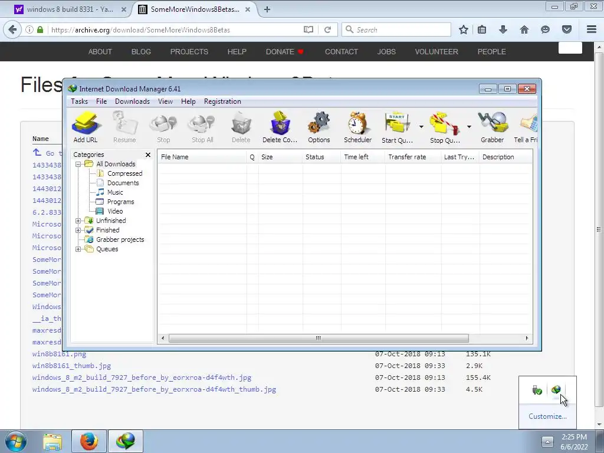Click the Add URL toolbar icon
Viewport: 604px width, 453px height.
coord(86,127)
